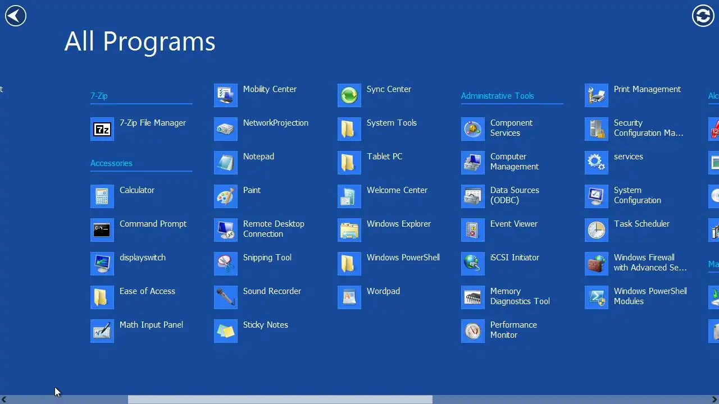This screenshot has width=719, height=404.
Task: Click the 'Performance Monitor' label text
Action: [513, 330]
